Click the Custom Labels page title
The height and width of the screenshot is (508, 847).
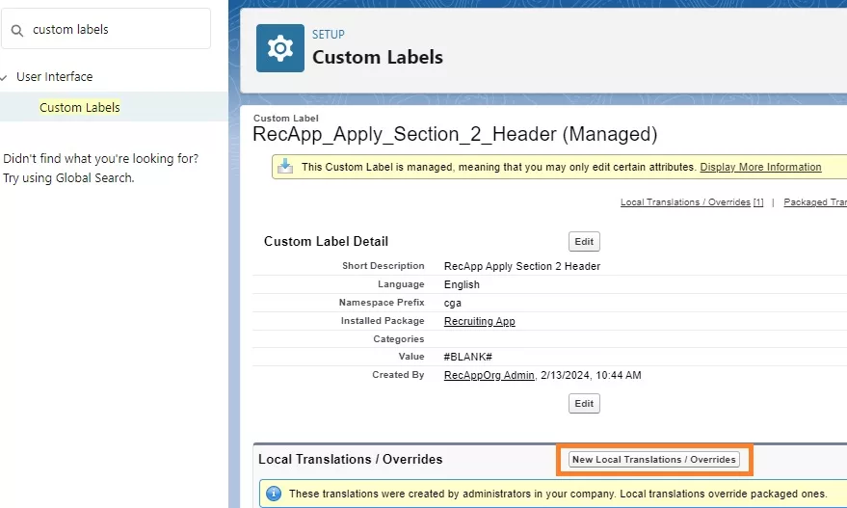coord(377,57)
